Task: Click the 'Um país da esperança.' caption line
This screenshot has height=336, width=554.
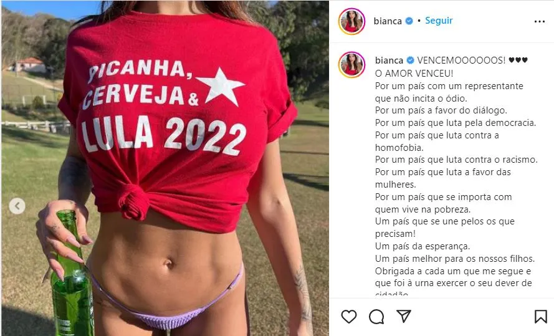Action: tap(423, 246)
